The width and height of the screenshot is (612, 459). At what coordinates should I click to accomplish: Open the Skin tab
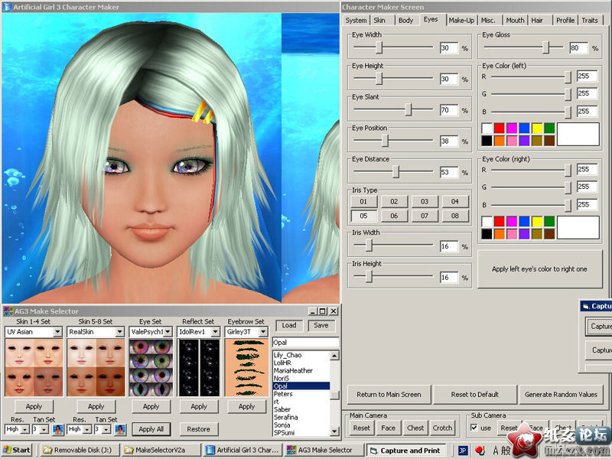click(379, 21)
